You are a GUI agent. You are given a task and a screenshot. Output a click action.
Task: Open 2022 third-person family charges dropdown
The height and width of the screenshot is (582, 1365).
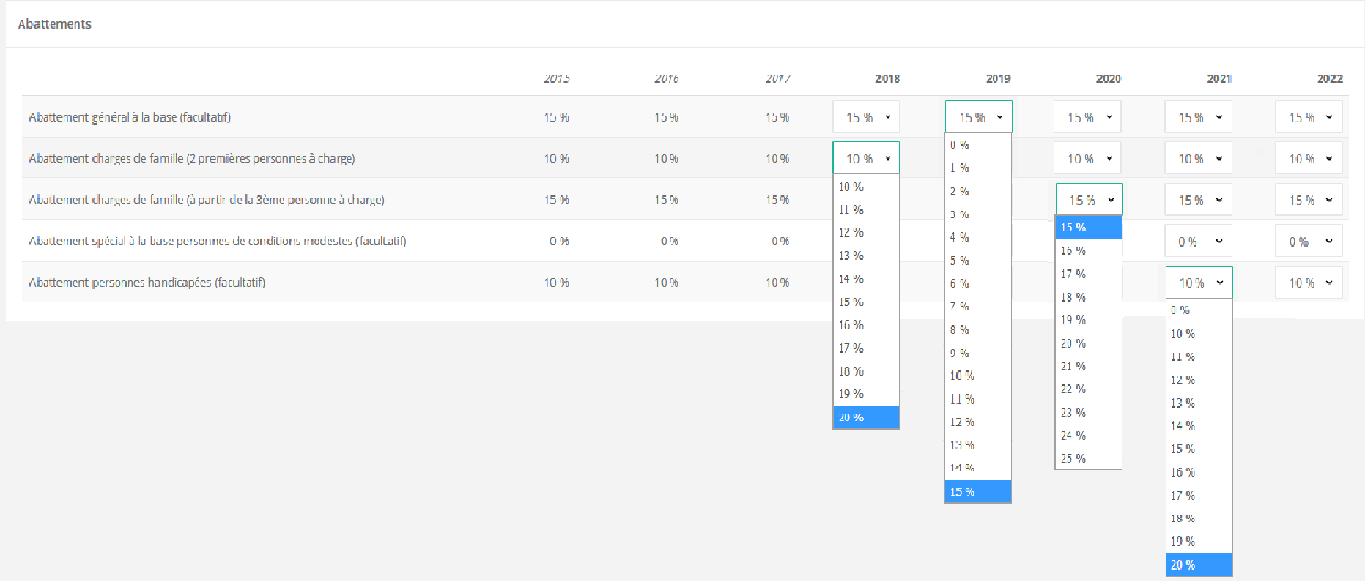1309,200
